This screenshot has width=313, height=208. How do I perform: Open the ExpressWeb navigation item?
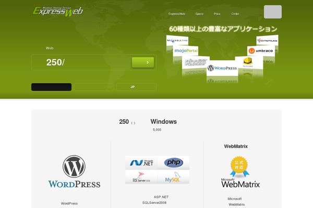[x=177, y=14]
